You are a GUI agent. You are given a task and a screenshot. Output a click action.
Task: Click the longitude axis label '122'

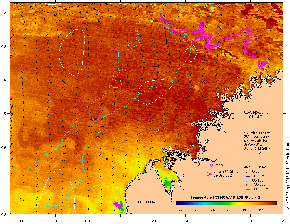point(120,221)
